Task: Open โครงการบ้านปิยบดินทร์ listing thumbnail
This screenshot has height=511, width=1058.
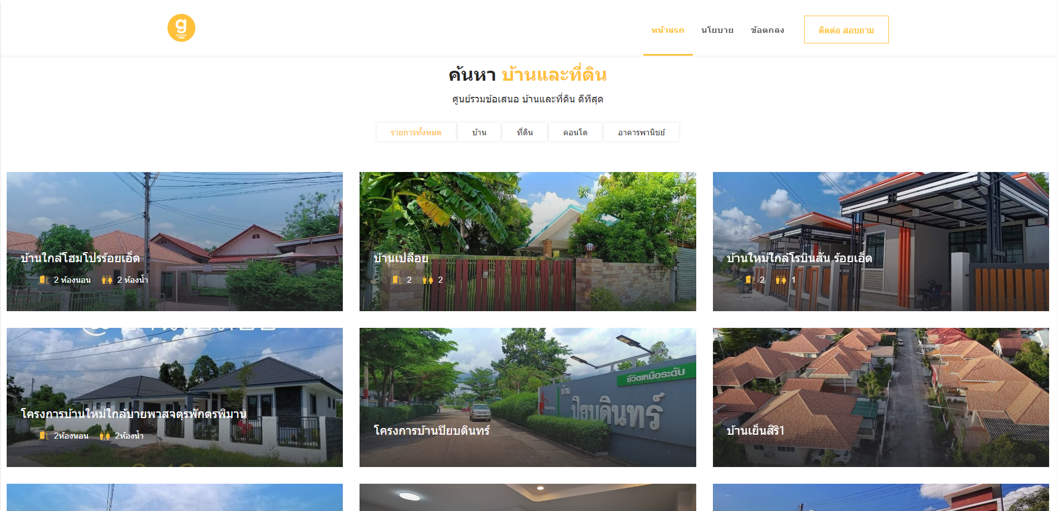Action: pos(528,397)
